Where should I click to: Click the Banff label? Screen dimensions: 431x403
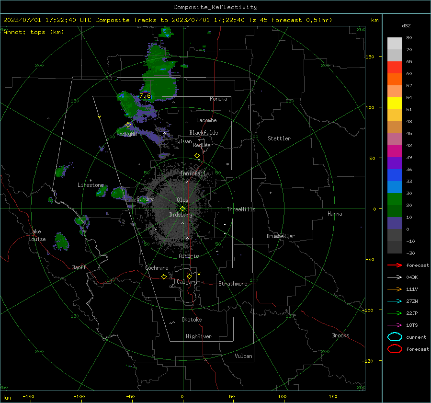click(x=79, y=267)
